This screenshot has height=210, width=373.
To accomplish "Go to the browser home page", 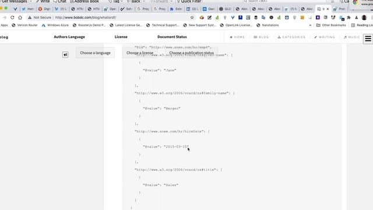I will pyautogui.click(x=20, y=17).
